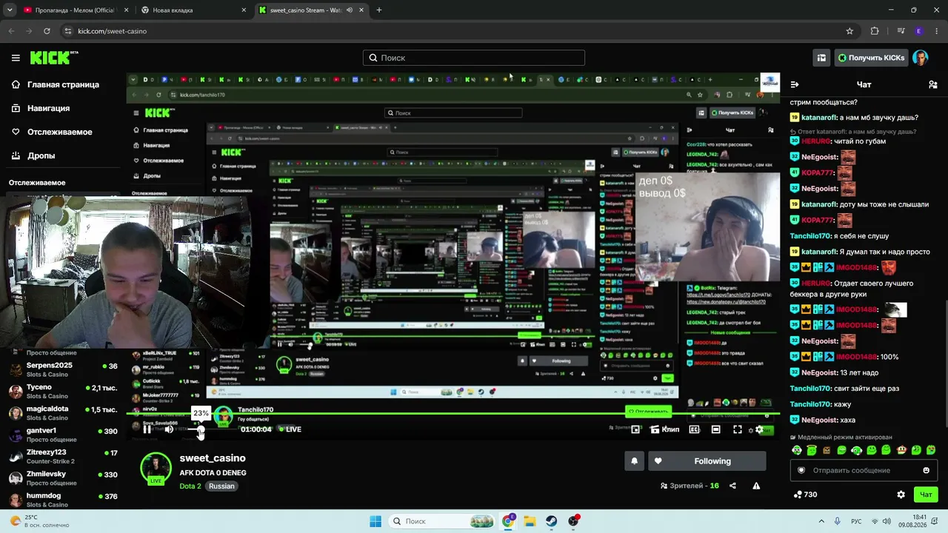948x533 pixels.
Task: Open the emoji picker in chat input
Action: (x=926, y=470)
